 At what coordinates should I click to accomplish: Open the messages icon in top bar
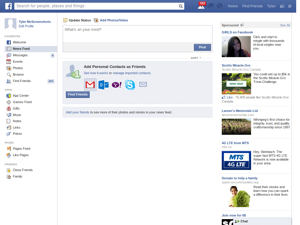click(x=210, y=6)
